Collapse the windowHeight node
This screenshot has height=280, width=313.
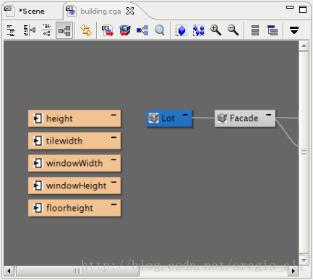[113, 182]
